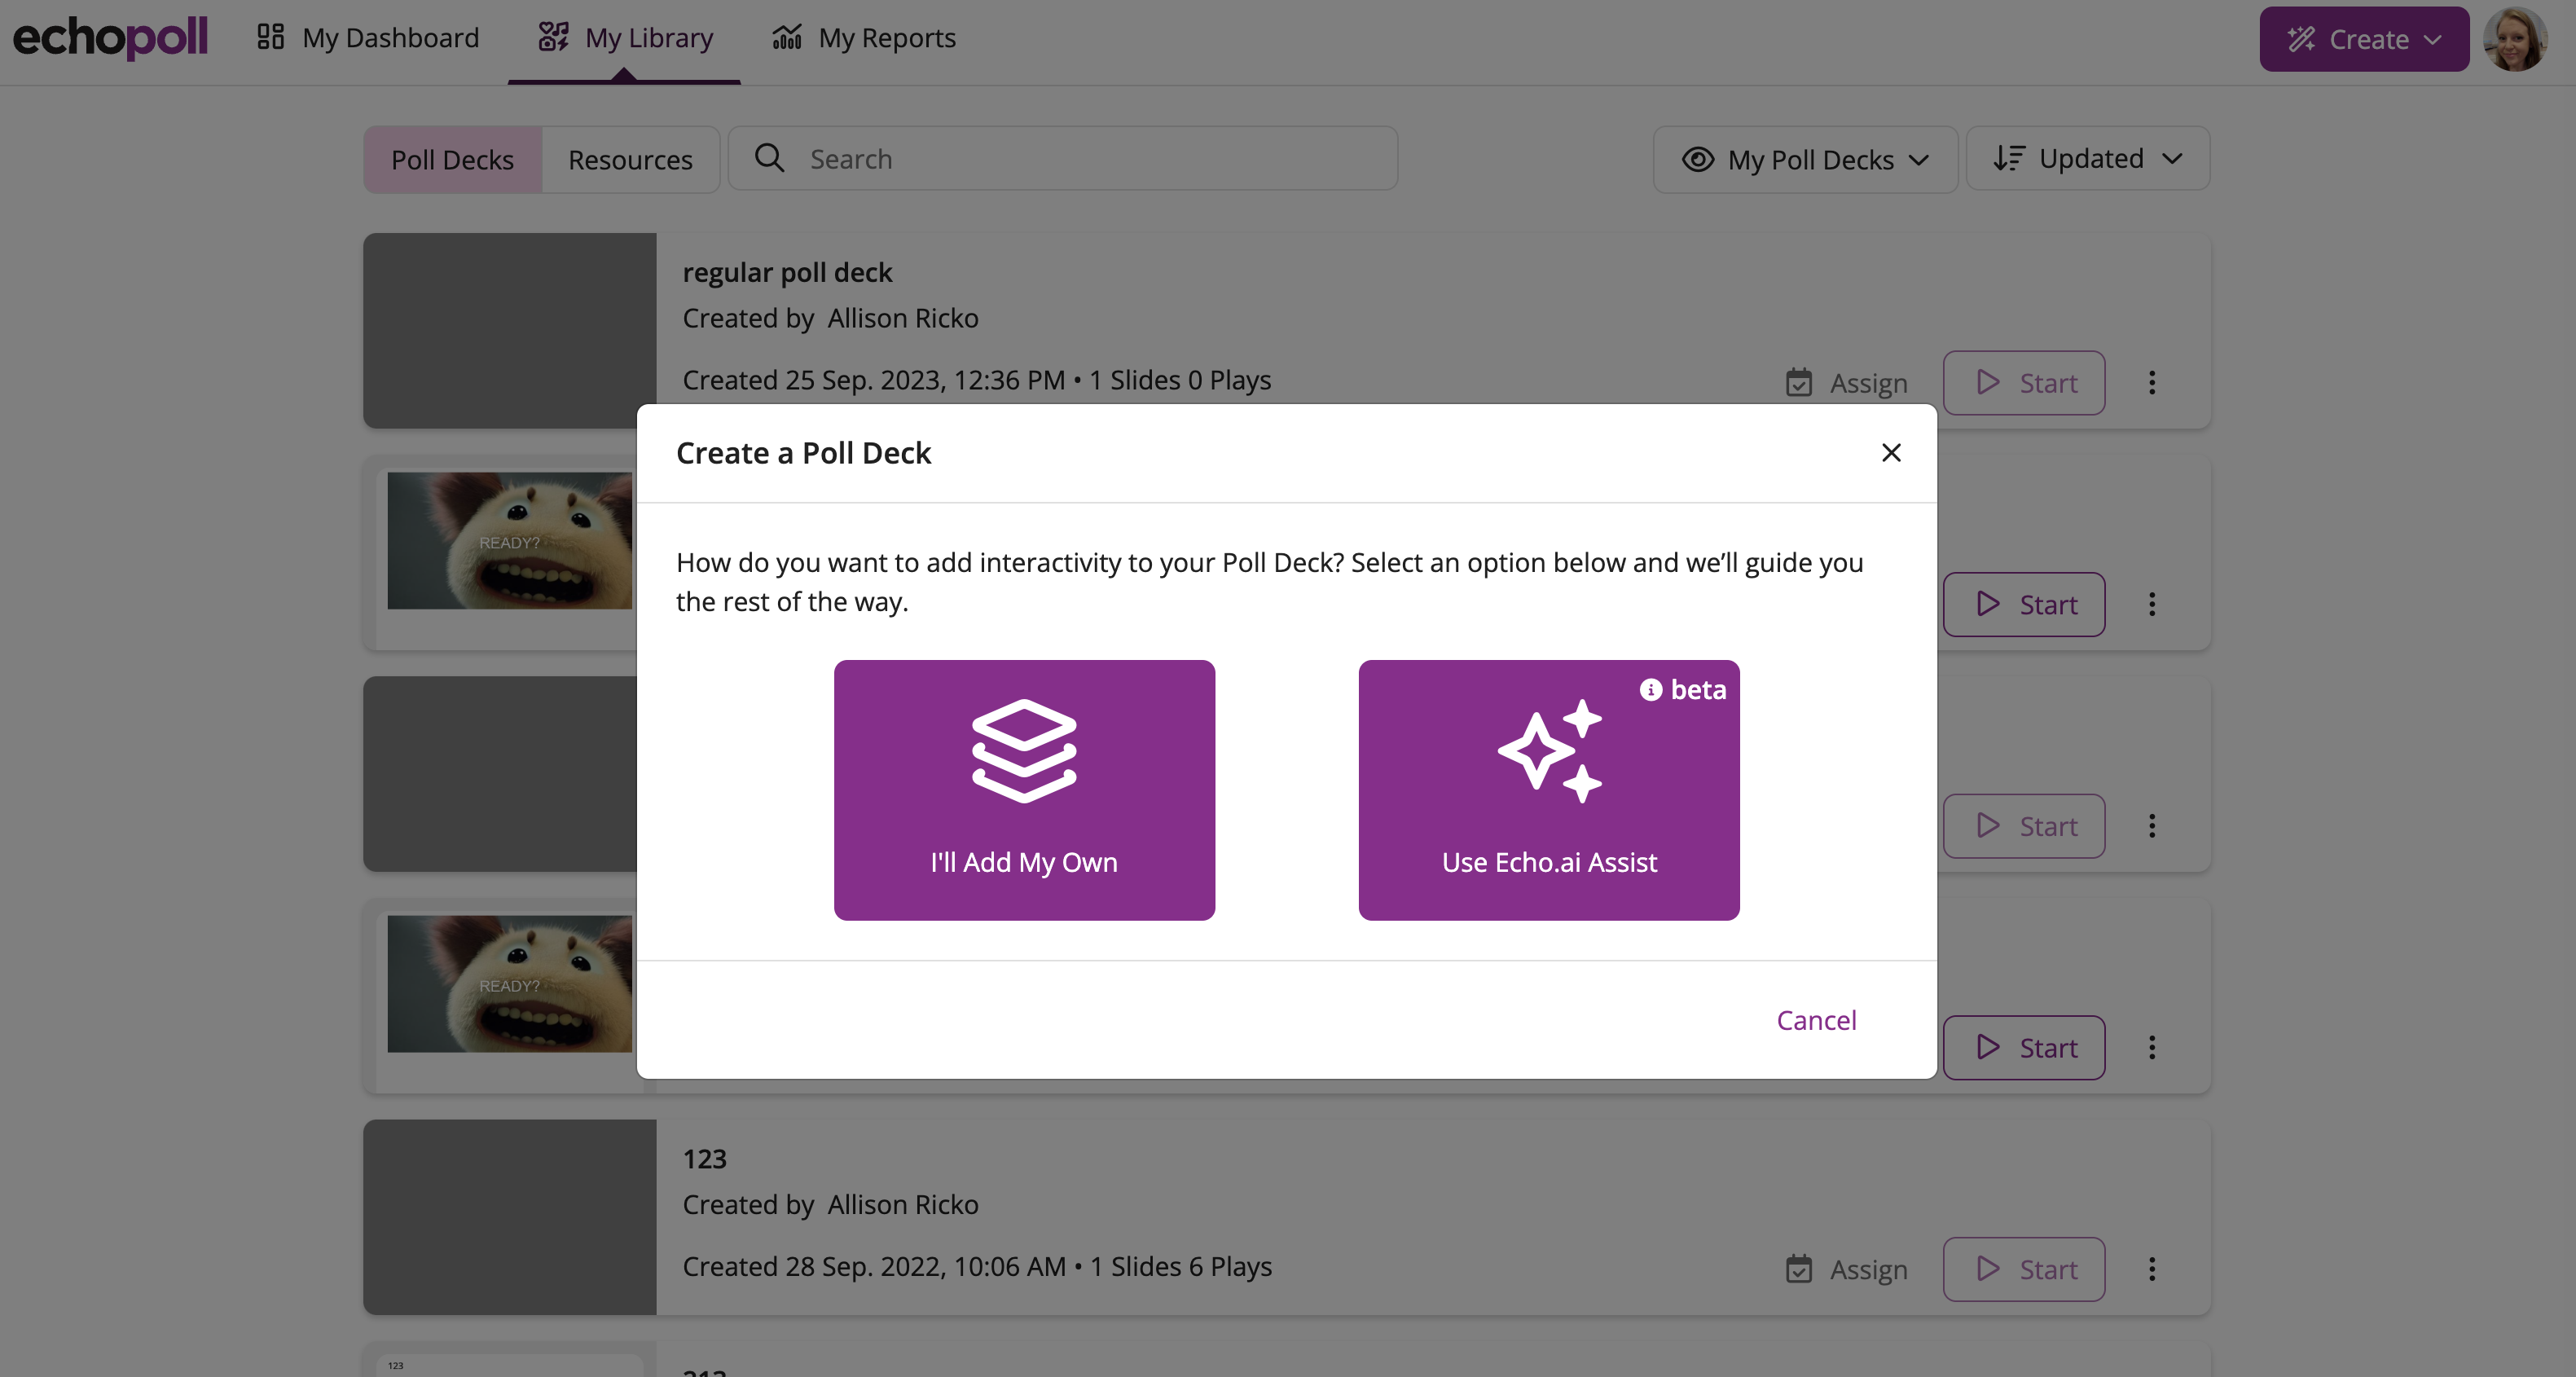Open the My Library tab
This screenshot has height=1377, width=2576.
click(x=624, y=38)
